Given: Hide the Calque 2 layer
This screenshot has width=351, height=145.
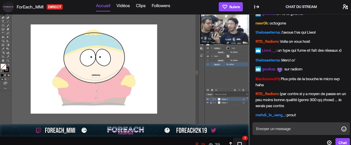Looking at the screenshot, I should click(208, 99).
